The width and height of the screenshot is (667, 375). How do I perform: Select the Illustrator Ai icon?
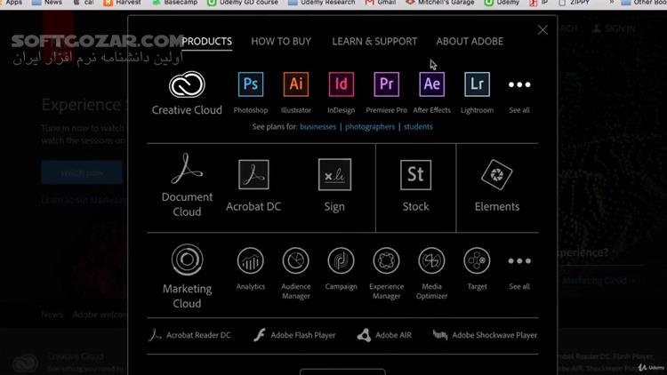(x=296, y=84)
